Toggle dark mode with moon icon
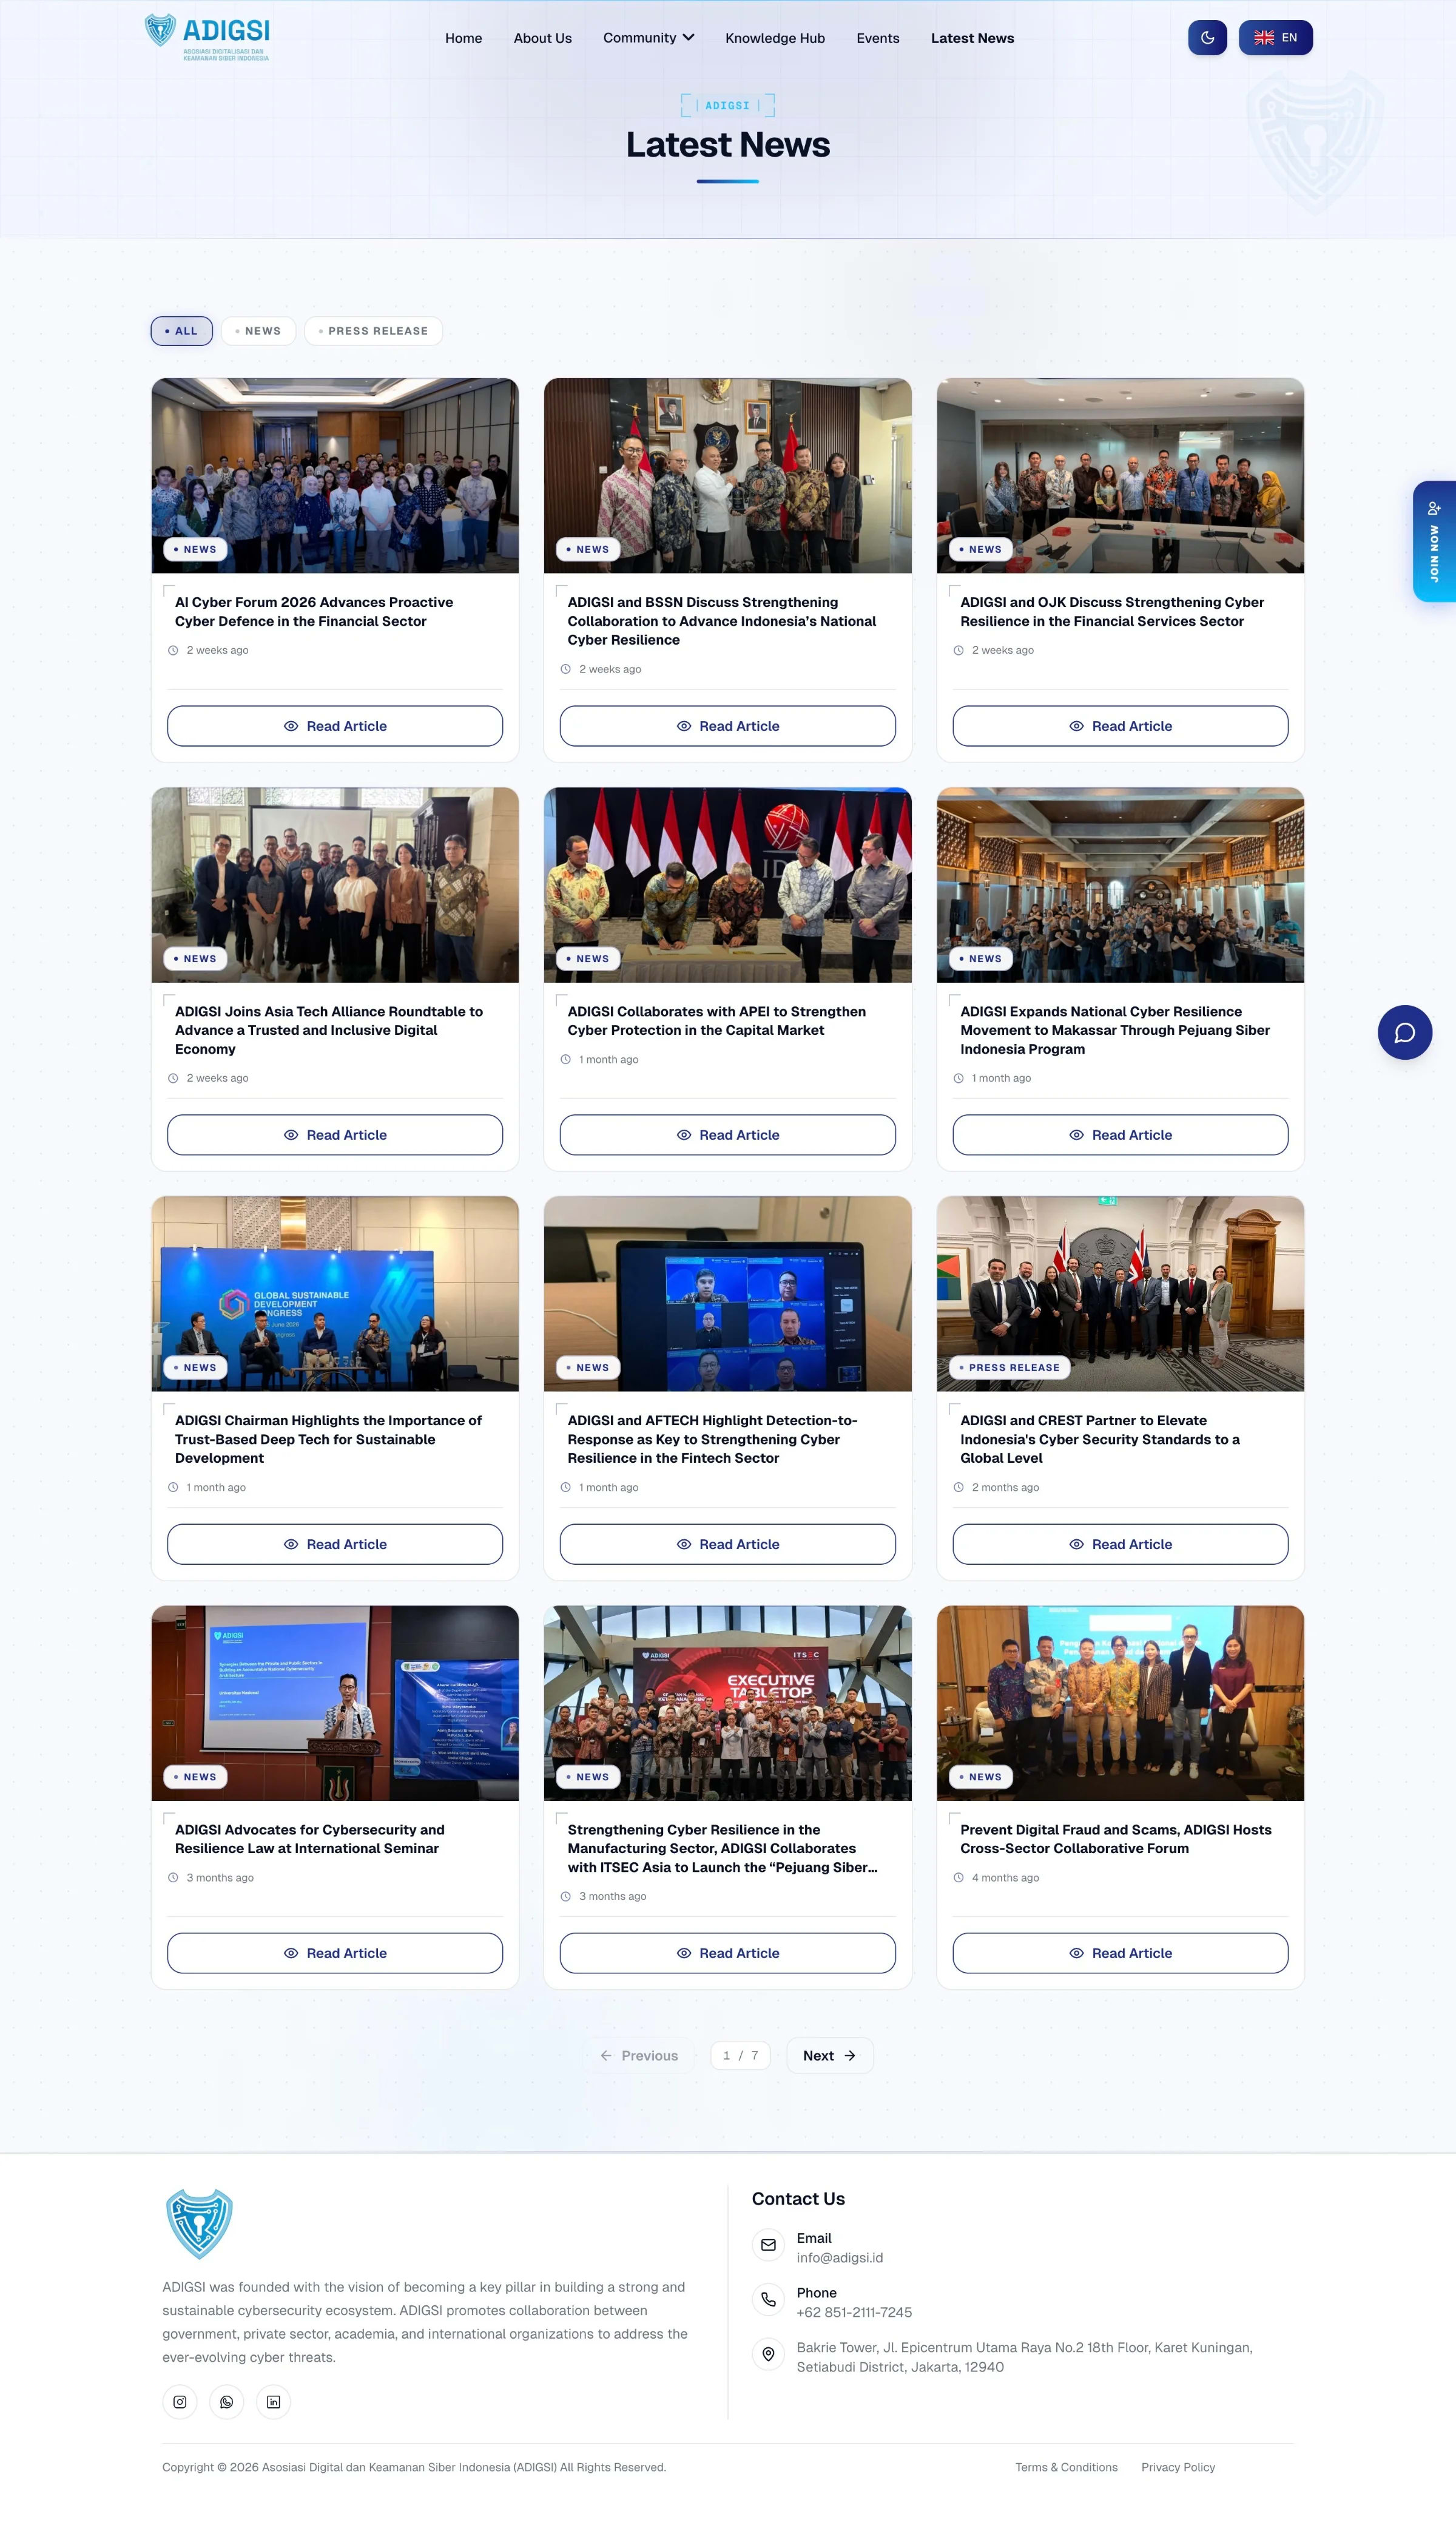The image size is (1456, 2522). pos(1207,38)
